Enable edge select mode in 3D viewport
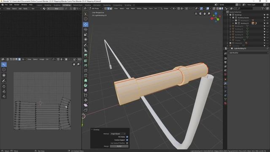The height and width of the screenshot is (152, 270). (108, 8)
